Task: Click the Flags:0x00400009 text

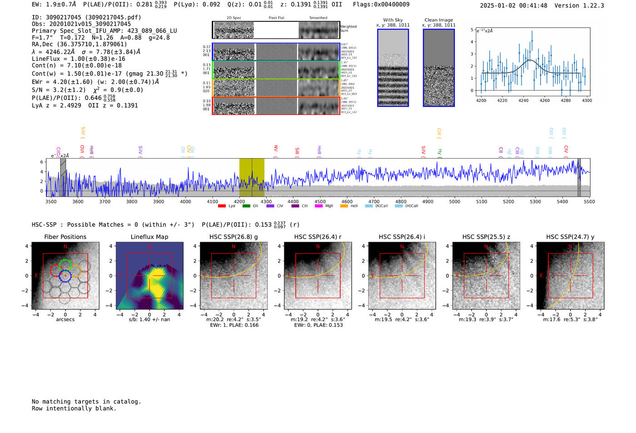Action: tap(381, 5)
